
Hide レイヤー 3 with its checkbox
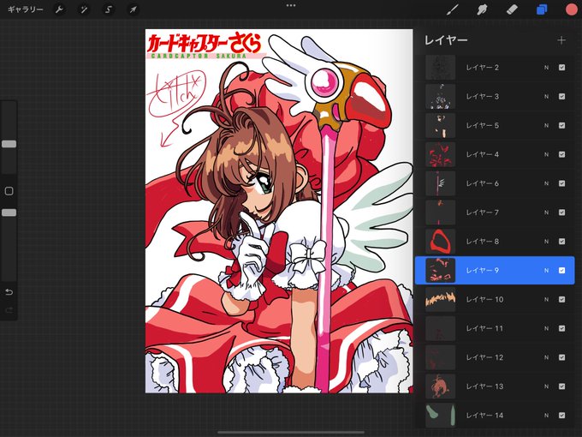(x=562, y=96)
